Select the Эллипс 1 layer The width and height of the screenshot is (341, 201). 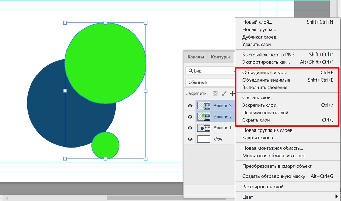tap(222, 128)
